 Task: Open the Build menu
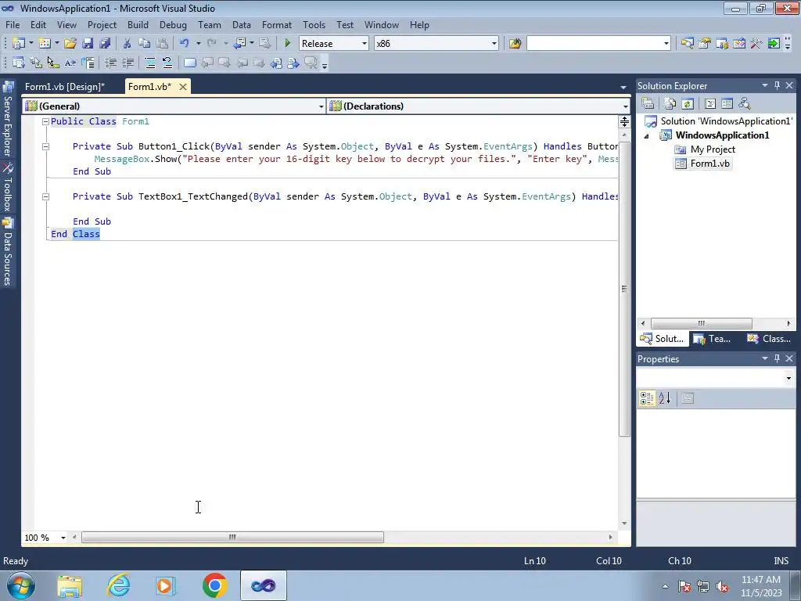pos(138,24)
